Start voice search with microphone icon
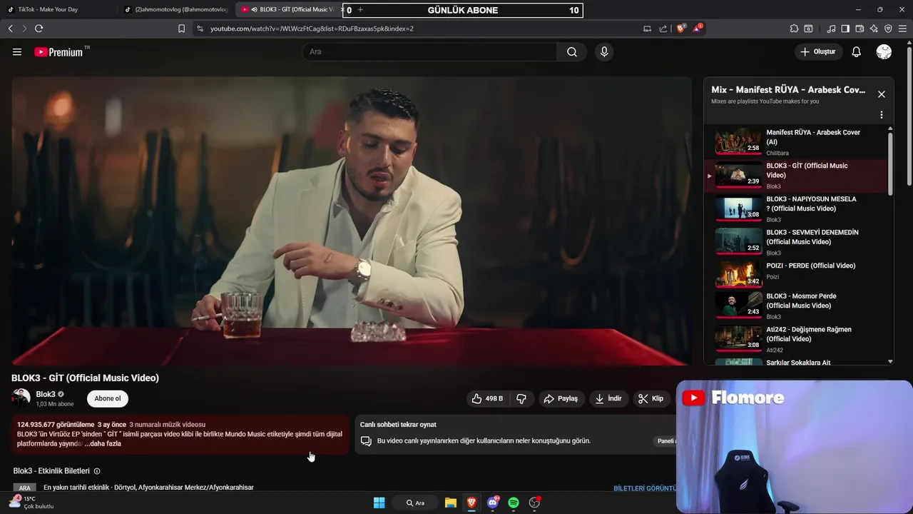The height and width of the screenshot is (514, 913). point(604,52)
